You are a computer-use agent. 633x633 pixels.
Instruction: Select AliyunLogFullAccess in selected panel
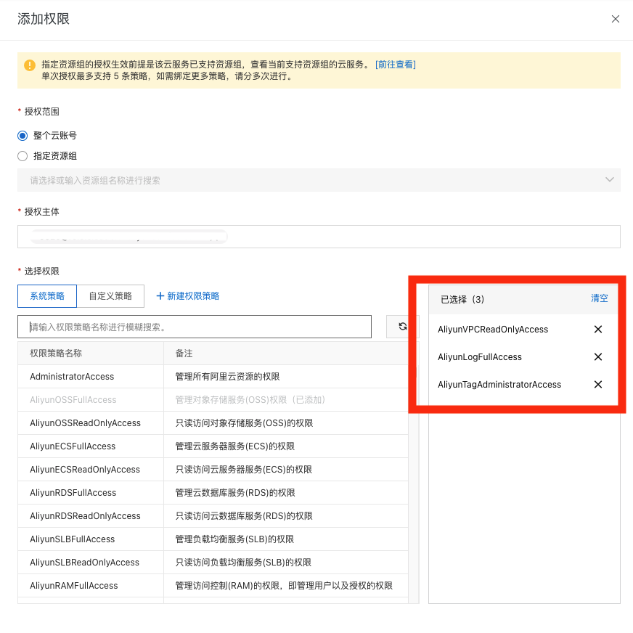point(480,357)
